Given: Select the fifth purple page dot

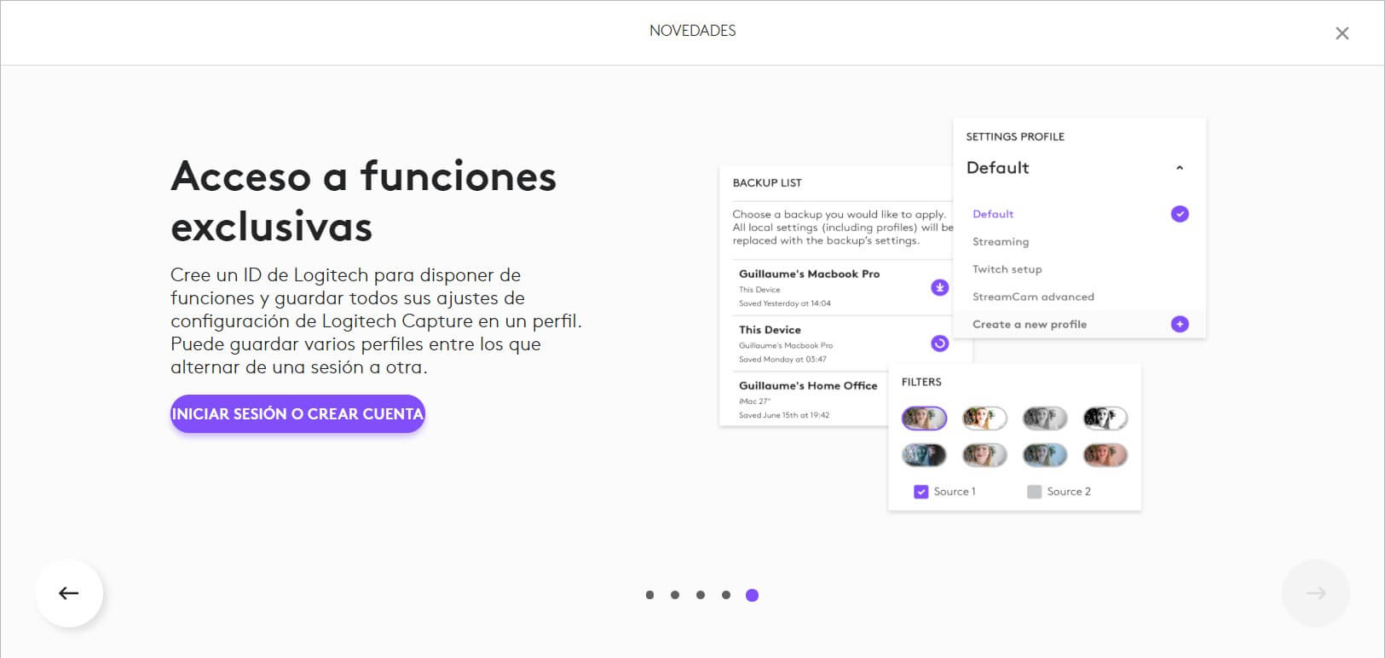Looking at the screenshot, I should click(x=752, y=595).
